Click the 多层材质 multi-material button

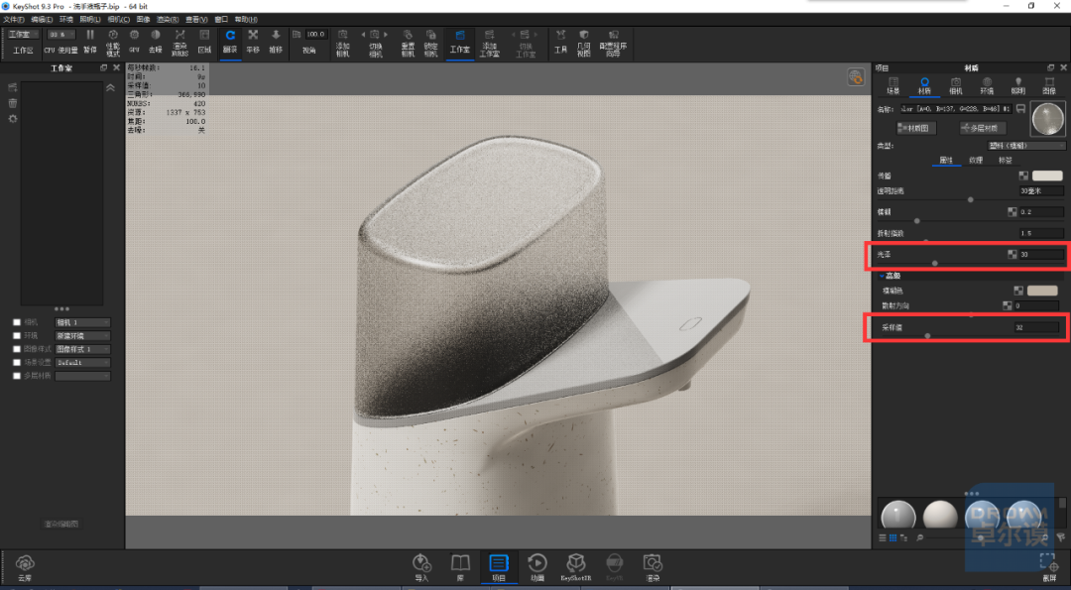click(x=983, y=128)
